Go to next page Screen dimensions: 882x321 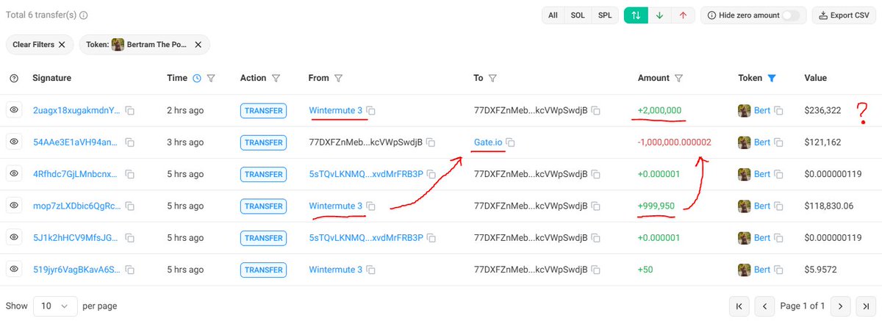coord(840,306)
